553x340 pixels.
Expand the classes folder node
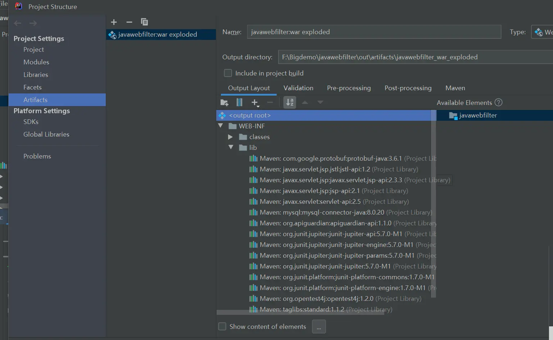[x=230, y=137]
